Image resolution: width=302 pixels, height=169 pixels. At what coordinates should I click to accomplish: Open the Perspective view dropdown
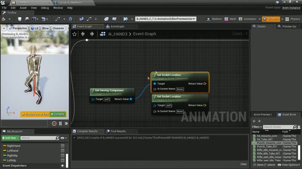point(18,28)
